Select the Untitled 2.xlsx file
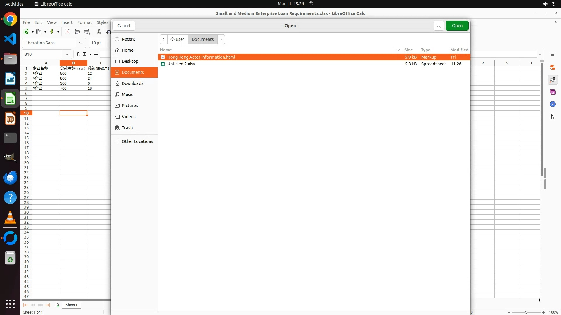 coord(181,64)
